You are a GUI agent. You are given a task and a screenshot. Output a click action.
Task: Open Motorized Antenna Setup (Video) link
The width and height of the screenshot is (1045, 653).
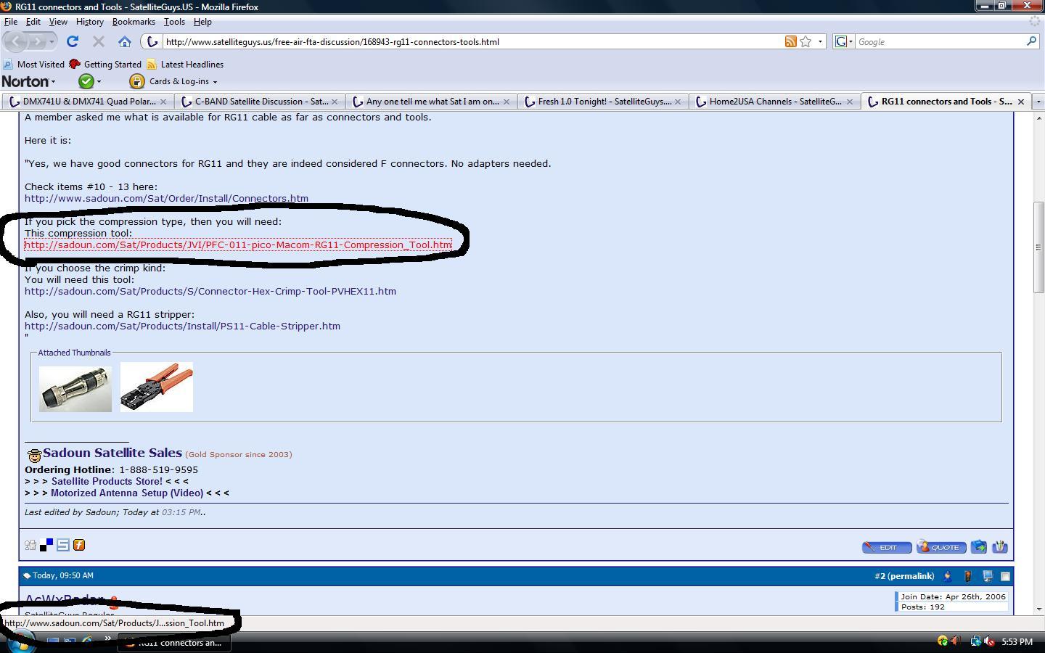(x=127, y=493)
